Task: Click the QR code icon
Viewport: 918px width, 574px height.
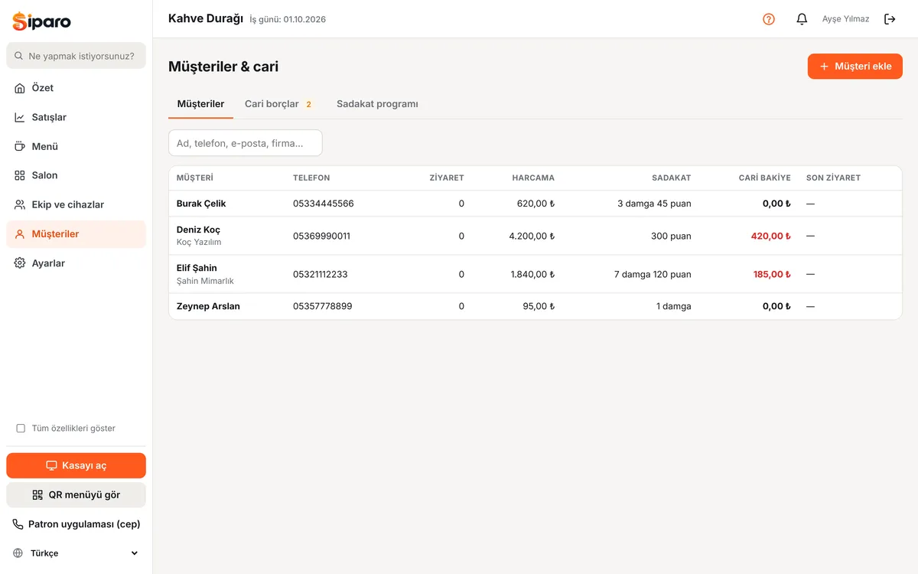Action: point(37,495)
